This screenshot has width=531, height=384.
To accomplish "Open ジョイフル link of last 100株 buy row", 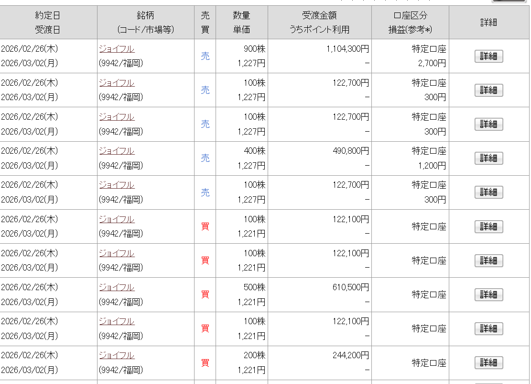I will pos(117,321).
